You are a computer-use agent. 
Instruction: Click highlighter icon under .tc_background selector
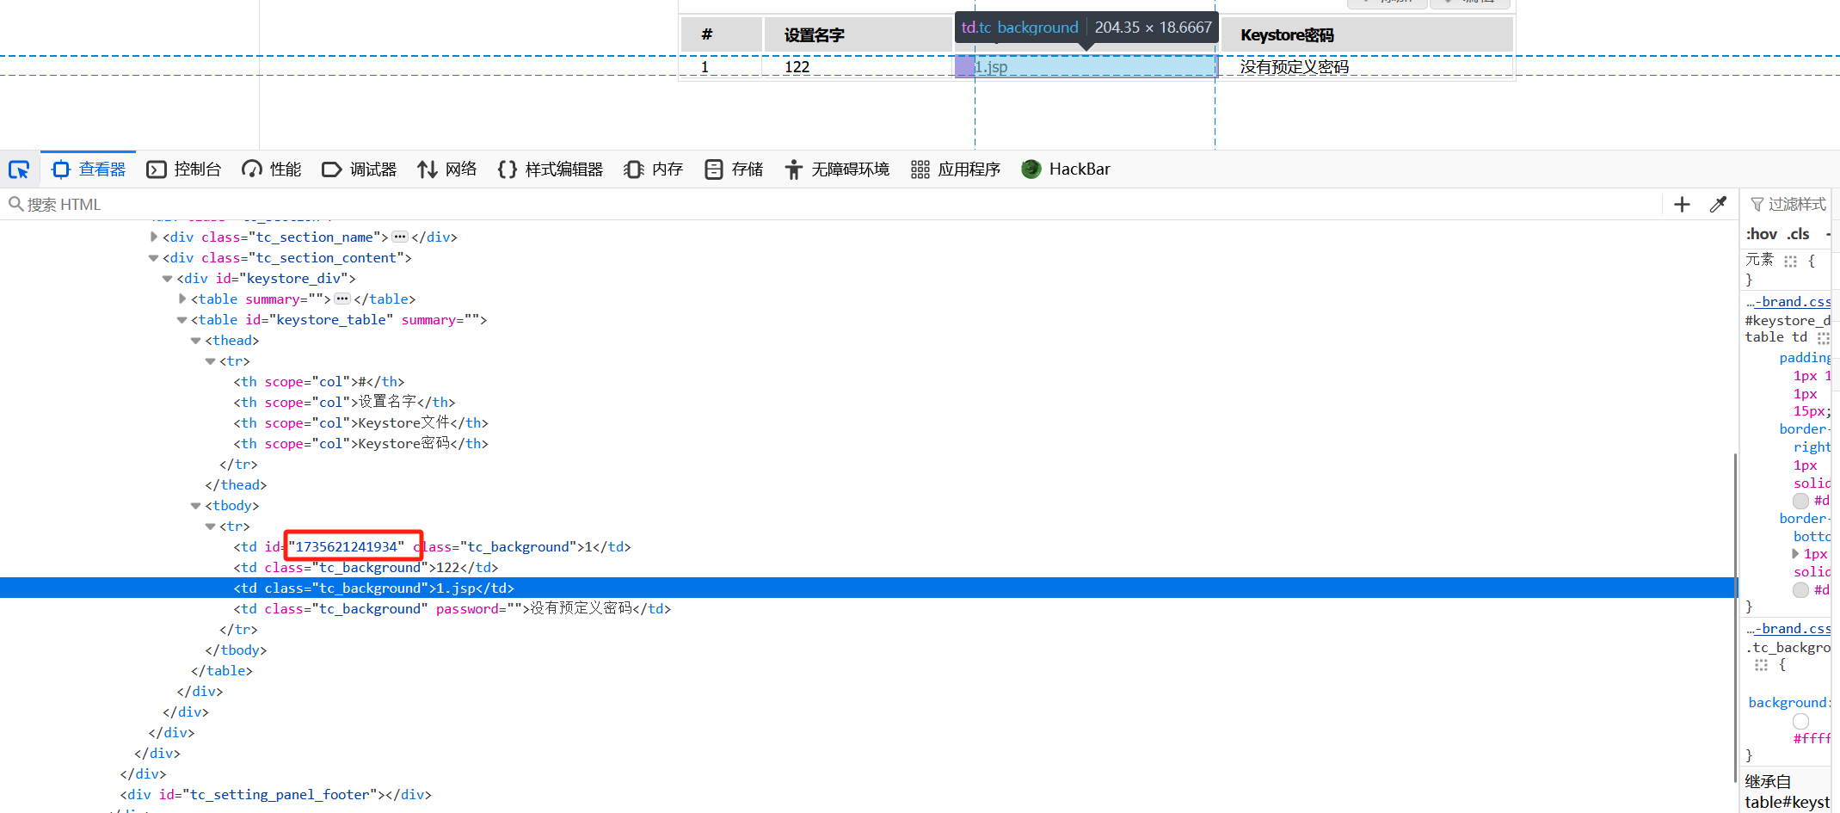pyautogui.click(x=1761, y=665)
